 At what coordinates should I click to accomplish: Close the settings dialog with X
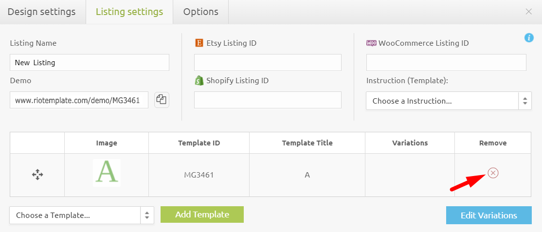click(528, 12)
